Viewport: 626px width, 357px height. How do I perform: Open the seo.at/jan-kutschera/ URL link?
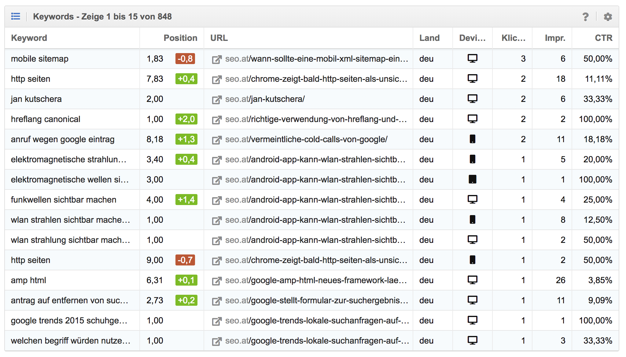click(x=265, y=99)
